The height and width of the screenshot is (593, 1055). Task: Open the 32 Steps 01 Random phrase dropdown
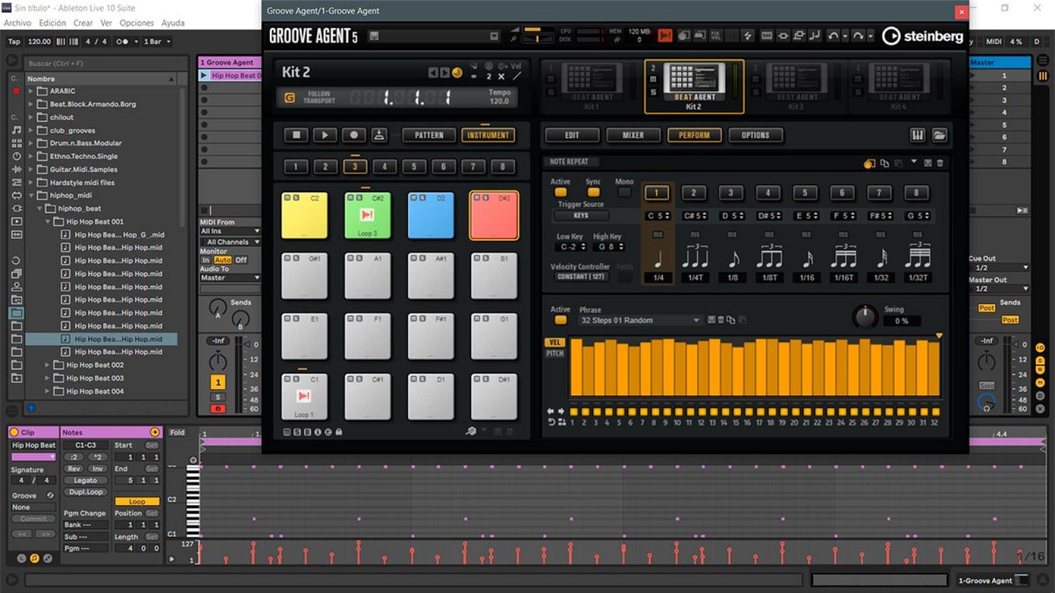(639, 320)
